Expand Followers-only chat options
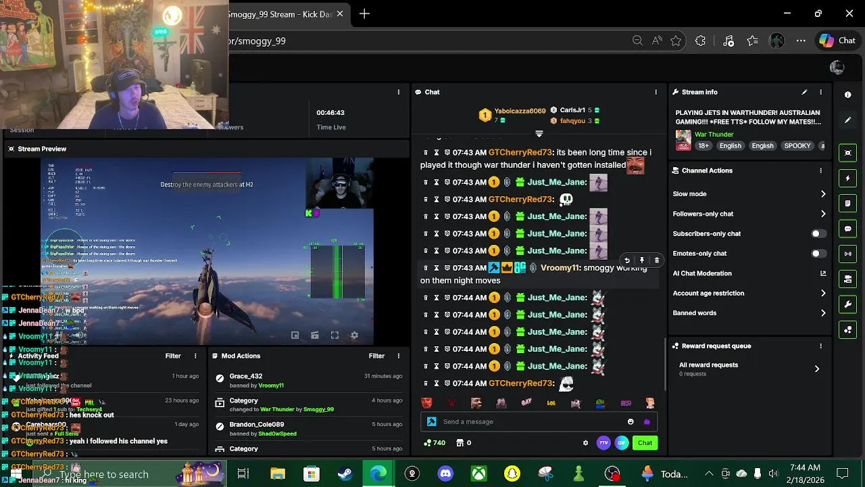 tap(822, 214)
